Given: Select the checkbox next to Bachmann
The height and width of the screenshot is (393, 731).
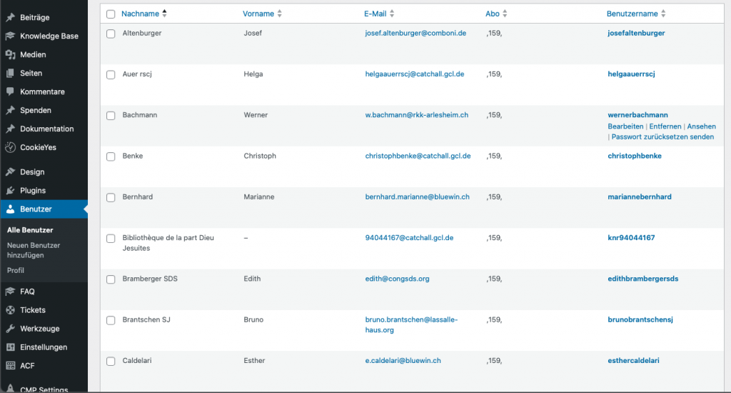Looking at the screenshot, I should (111, 116).
